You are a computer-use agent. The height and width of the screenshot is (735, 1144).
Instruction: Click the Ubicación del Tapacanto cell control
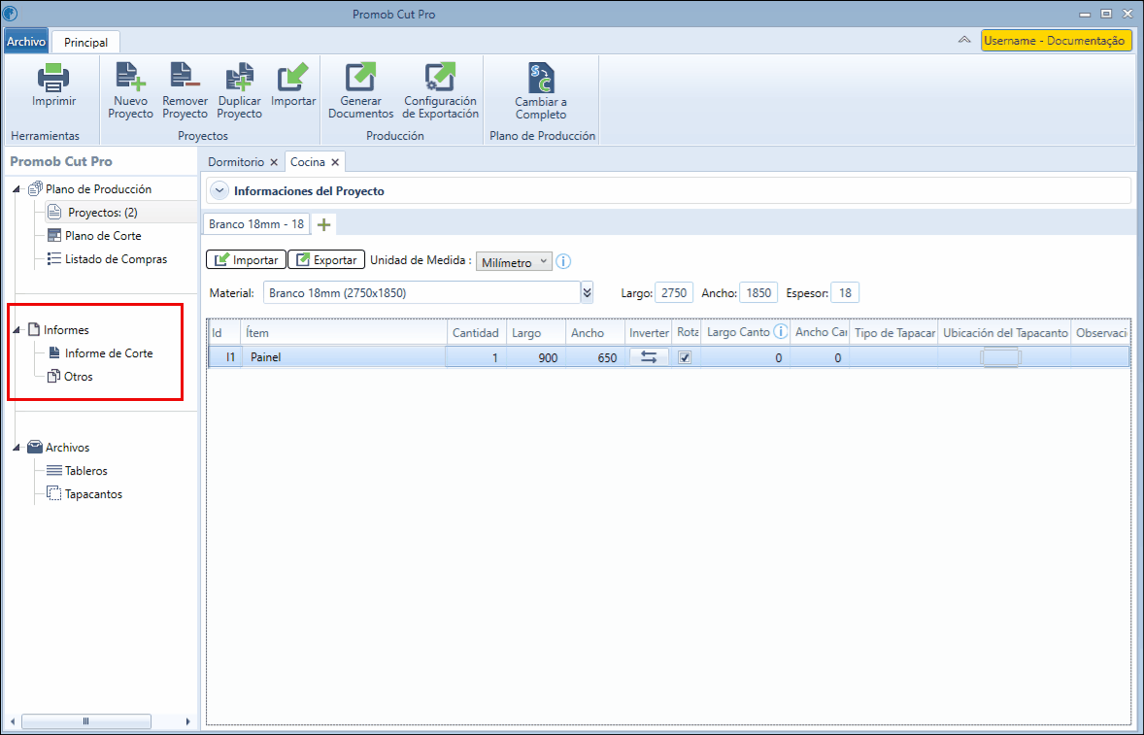[1001, 357]
